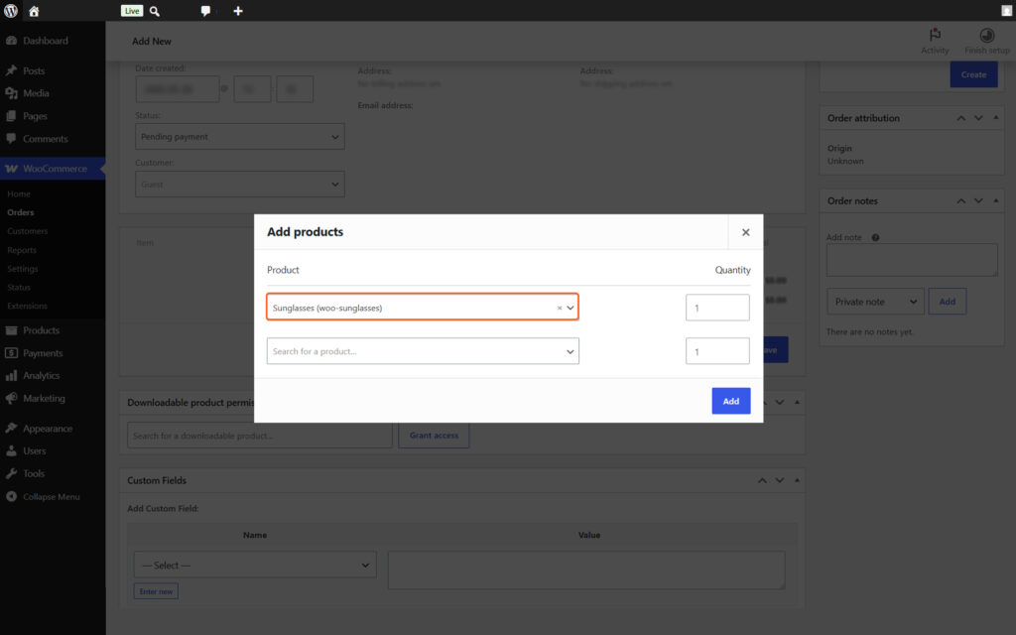
Task: Click the Add note text area
Action: (912, 260)
